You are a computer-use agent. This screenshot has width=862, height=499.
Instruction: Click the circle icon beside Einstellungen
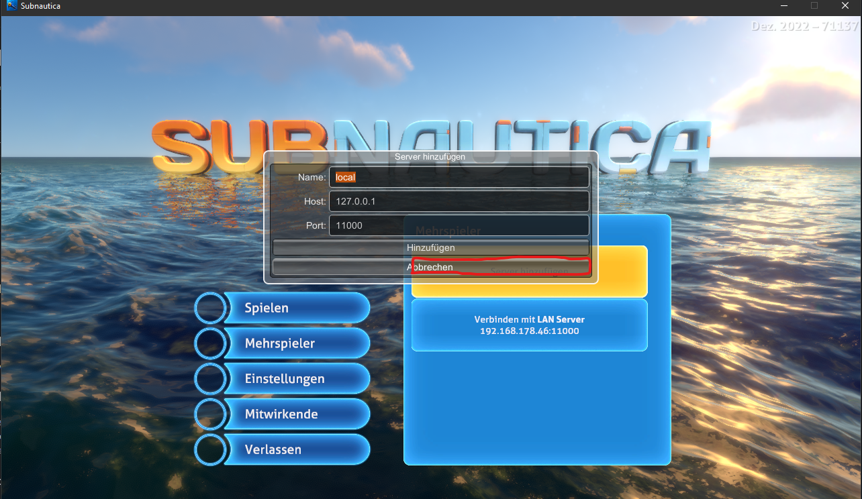click(210, 379)
